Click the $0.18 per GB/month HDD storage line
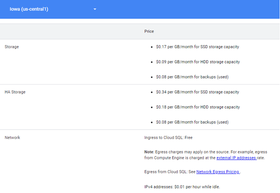 click(x=198, y=107)
